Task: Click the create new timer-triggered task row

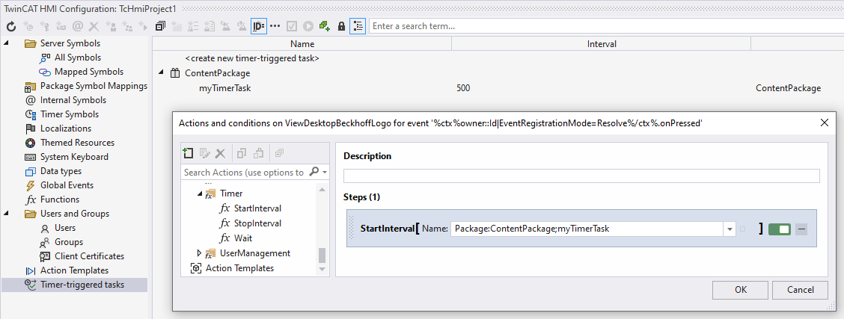Action: 252,58
